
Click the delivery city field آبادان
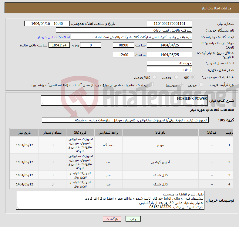click(169, 69)
